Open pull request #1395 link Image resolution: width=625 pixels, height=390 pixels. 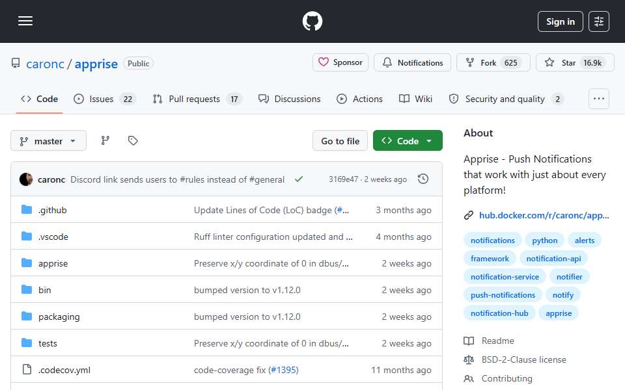pos(283,370)
